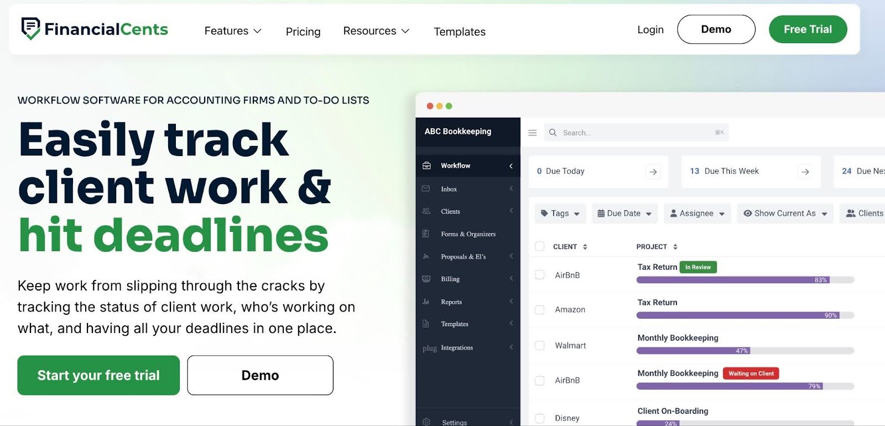Expand the Proposals & El's chevron
The width and height of the screenshot is (885, 426).
pyautogui.click(x=511, y=256)
